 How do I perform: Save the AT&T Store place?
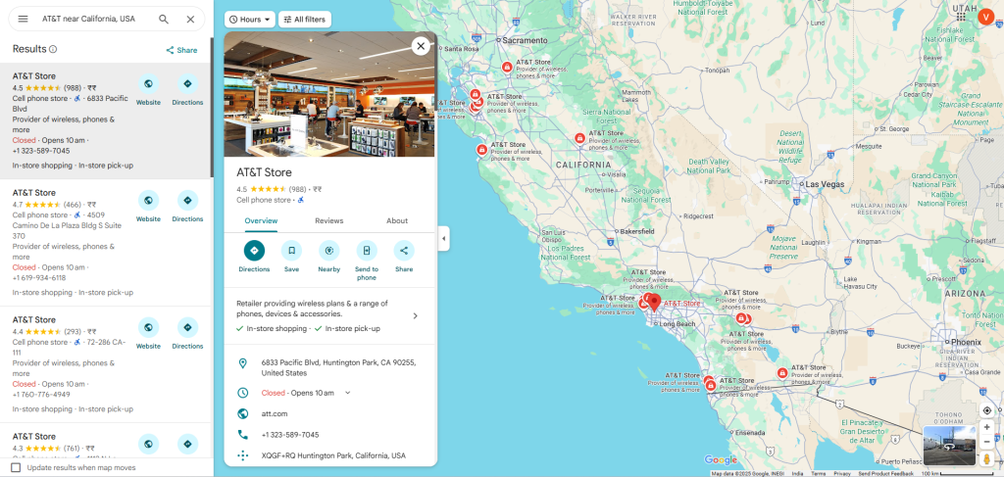click(x=291, y=251)
